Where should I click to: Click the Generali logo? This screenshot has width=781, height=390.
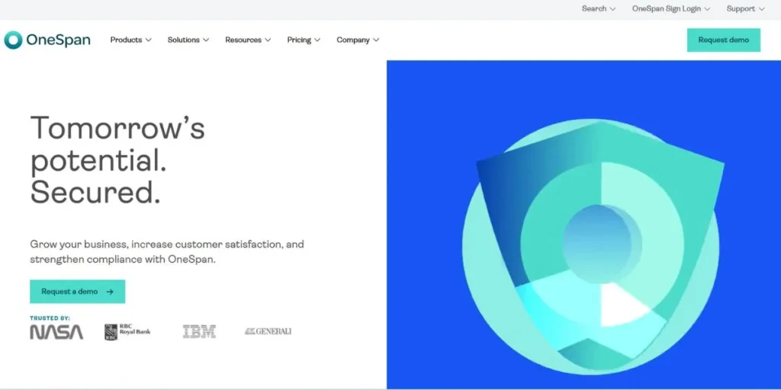[268, 331]
